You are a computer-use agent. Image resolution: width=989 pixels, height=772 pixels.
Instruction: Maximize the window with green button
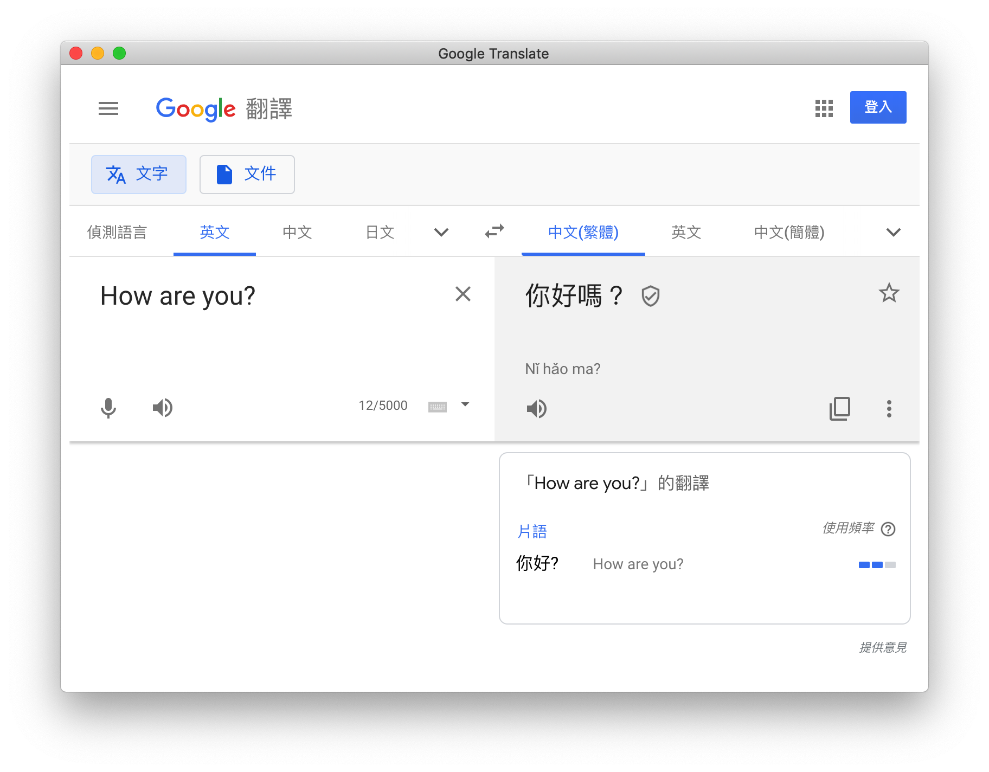point(119,53)
